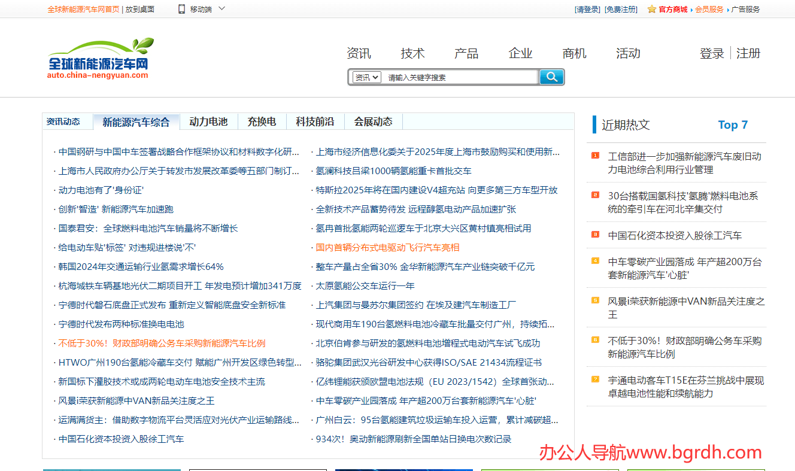The image size is (795, 471).
Task: Open the 资讯 search category dropdown
Action: pos(366,77)
